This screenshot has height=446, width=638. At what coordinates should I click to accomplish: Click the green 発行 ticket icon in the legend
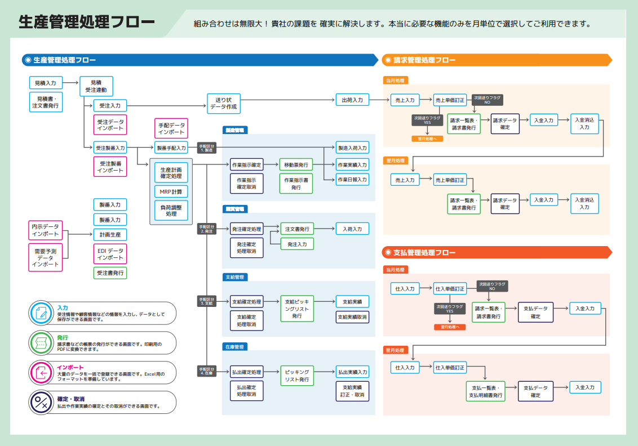coord(41,343)
